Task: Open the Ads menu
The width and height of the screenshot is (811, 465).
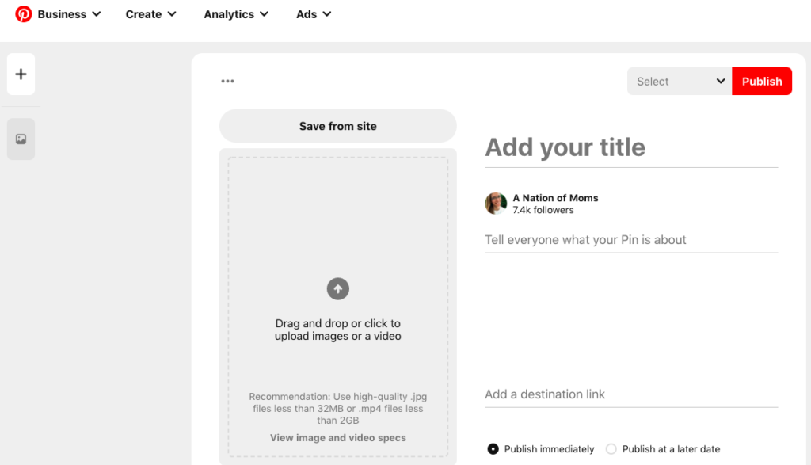Action: (314, 14)
